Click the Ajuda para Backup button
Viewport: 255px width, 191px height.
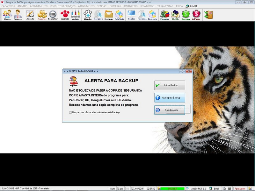click(x=170, y=97)
